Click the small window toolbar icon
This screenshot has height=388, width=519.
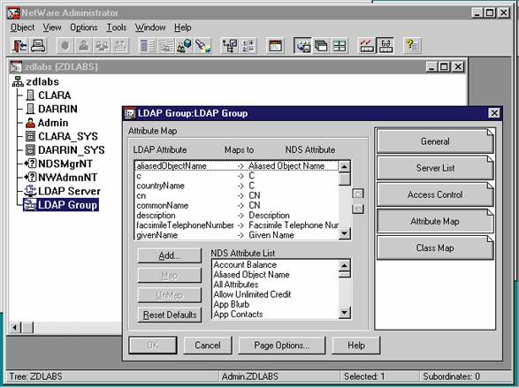(x=275, y=46)
